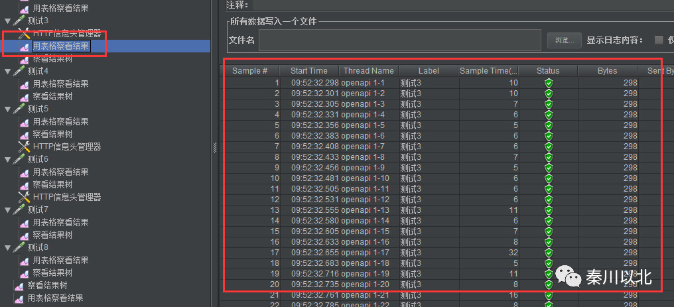This screenshot has width=674, height=307.
Task: Click the green status shield in sample row 21
Action: (549, 295)
